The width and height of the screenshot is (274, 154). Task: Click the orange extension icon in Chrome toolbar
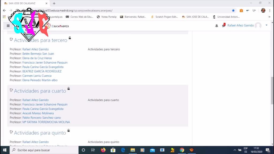point(241,10)
